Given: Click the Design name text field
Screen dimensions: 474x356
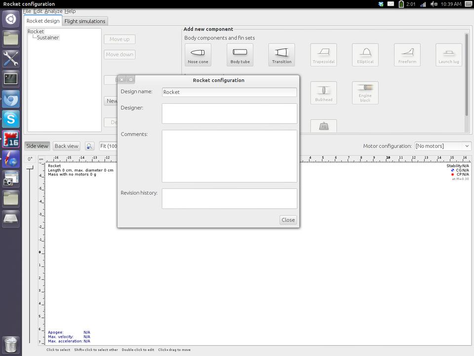Looking at the screenshot, I should 229,92.
